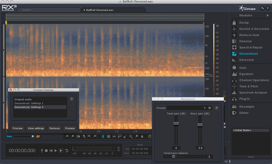
Task: Open Deconstruct preset gear menu
Action: coord(209,108)
